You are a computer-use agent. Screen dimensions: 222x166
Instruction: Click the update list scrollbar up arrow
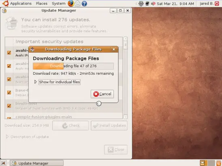click(x=126, y=39)
